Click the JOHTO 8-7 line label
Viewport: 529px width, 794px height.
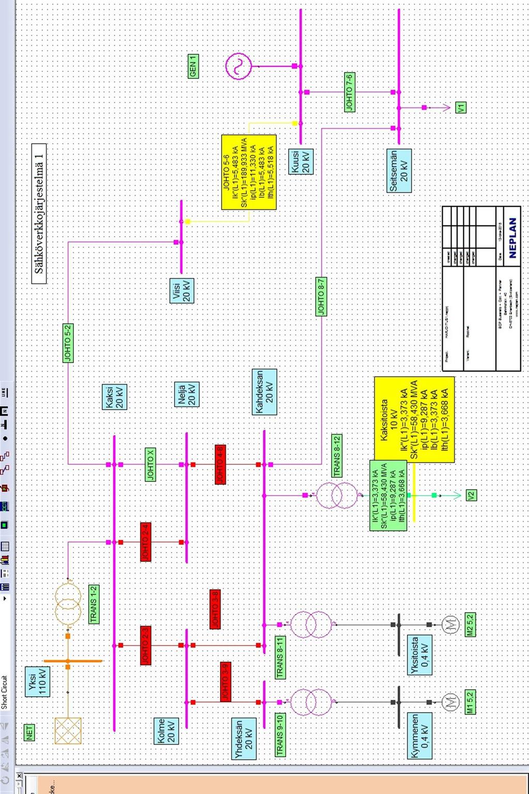(321, 296)
